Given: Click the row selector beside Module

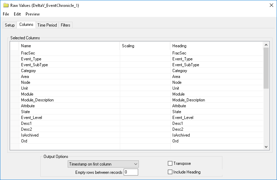Looking at the screenshot, I should click(x=15, y=94).
